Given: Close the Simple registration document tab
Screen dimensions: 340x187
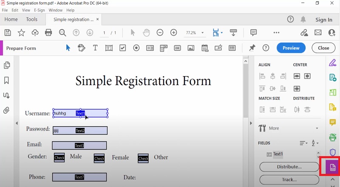Looking at the screenshot, I should coord(98,19).
